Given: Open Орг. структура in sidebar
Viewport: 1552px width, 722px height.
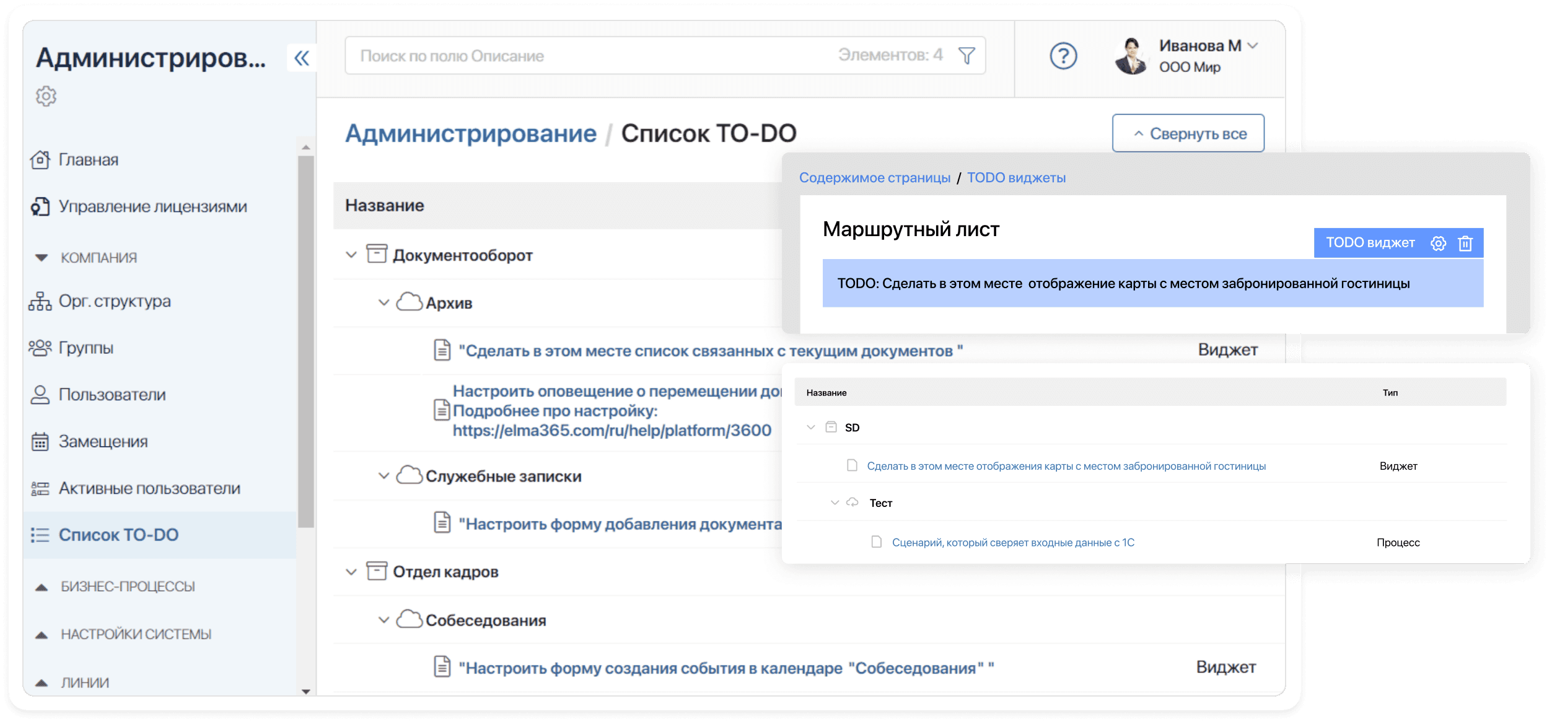Looking at the screenshot, I should point(114,301).
